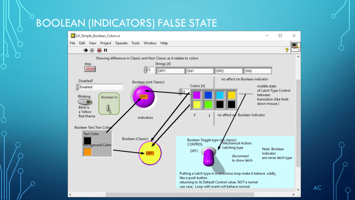Toggle the Blinking slide switch
Viewport: 355px width, 200px height.
coord(85,102)
